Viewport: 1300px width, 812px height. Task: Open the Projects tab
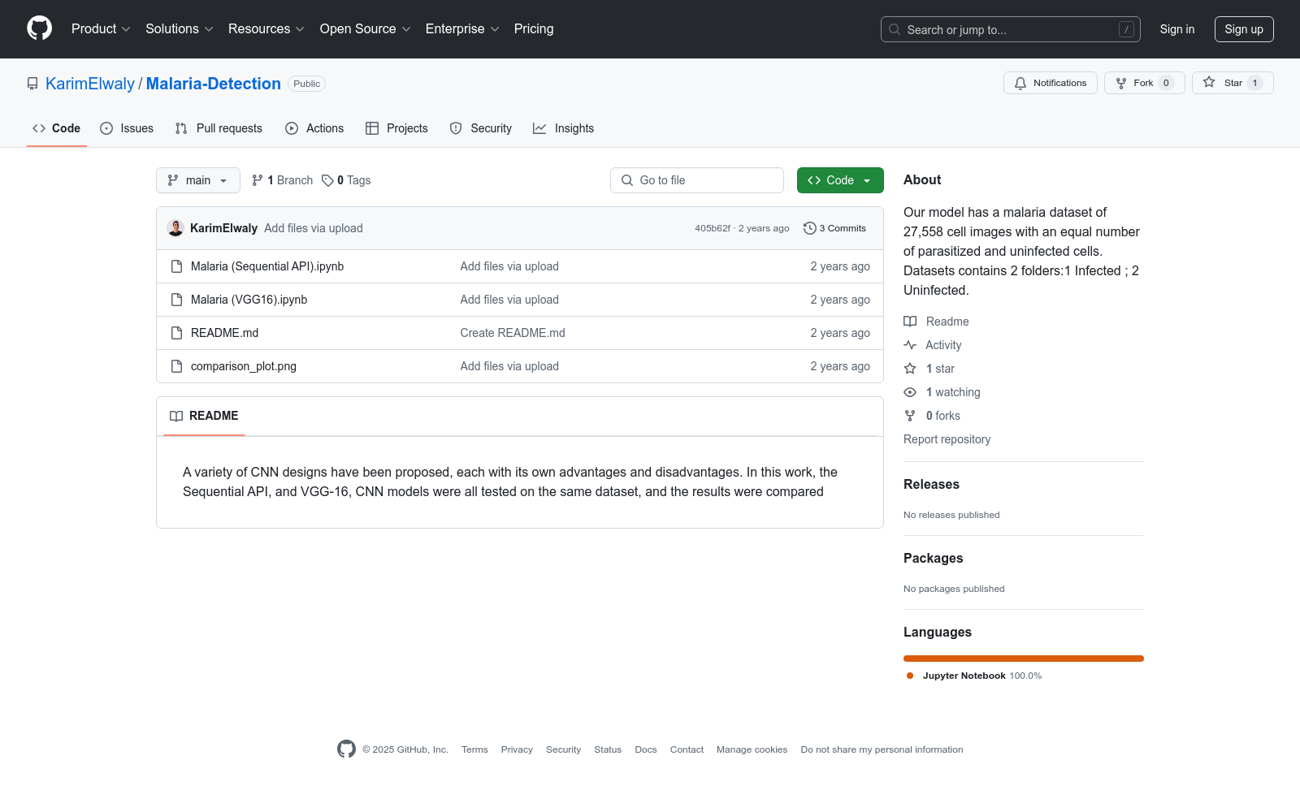[396, 128]
